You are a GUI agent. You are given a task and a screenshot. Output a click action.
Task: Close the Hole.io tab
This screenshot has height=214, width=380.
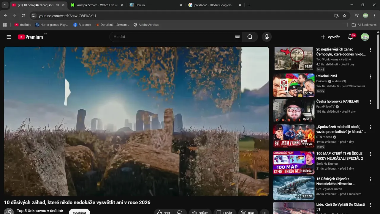tap(181, 5)
